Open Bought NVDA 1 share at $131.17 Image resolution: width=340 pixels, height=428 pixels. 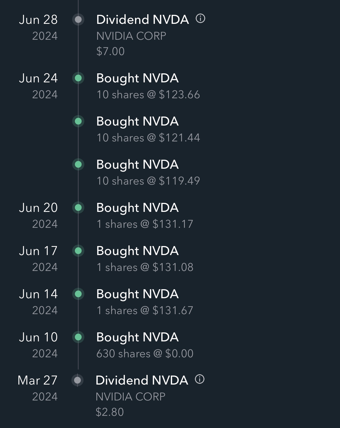(x=137, y=208)
